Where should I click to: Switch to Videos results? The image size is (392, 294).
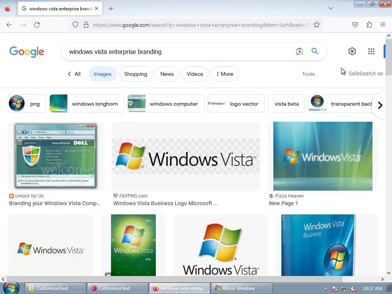coord(195,74)
